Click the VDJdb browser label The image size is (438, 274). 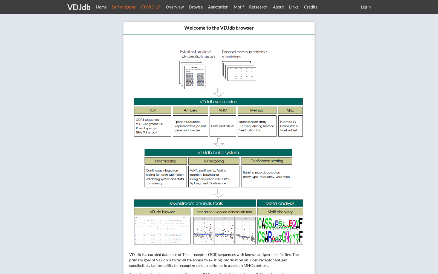[162, 212]
